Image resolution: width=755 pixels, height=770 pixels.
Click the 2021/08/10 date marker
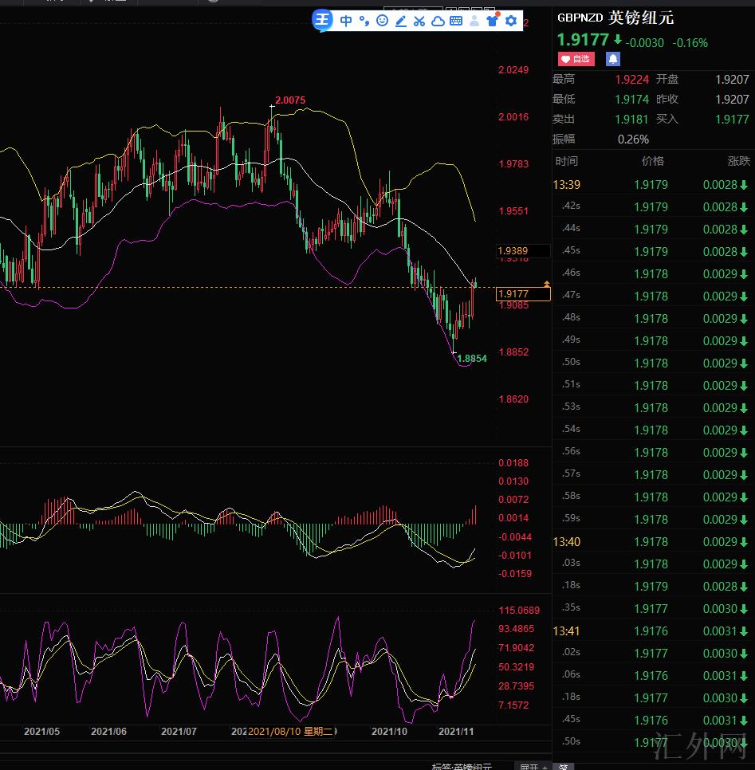pyautogui.click(x=290, y=731)
